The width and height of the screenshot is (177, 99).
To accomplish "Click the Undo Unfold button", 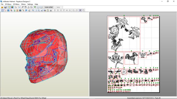I will coord(49,7).
